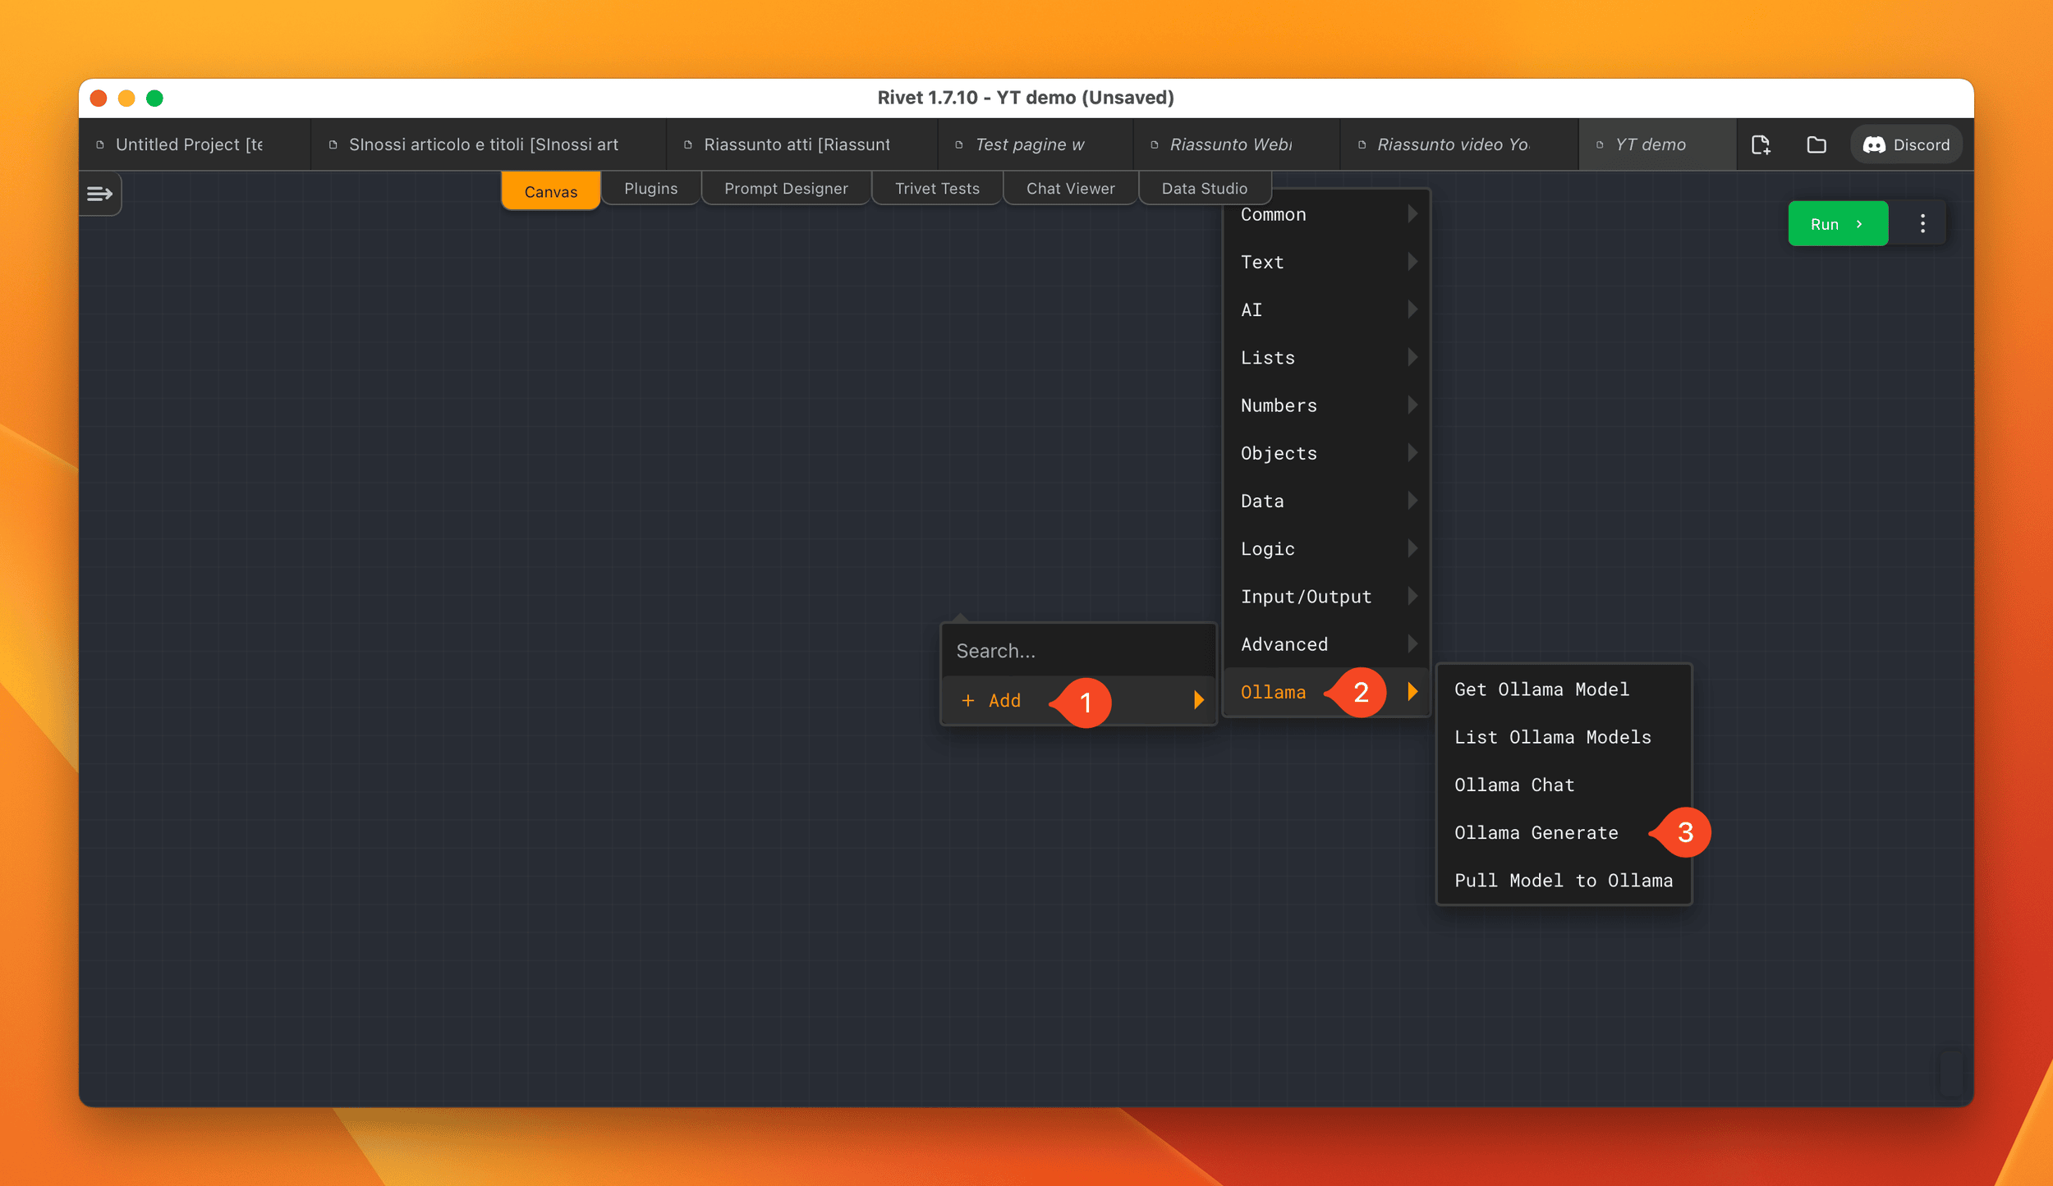The image size is (2053, 1186).
Task: Choose Get Ollama Model
Action: pos(1564,689)
